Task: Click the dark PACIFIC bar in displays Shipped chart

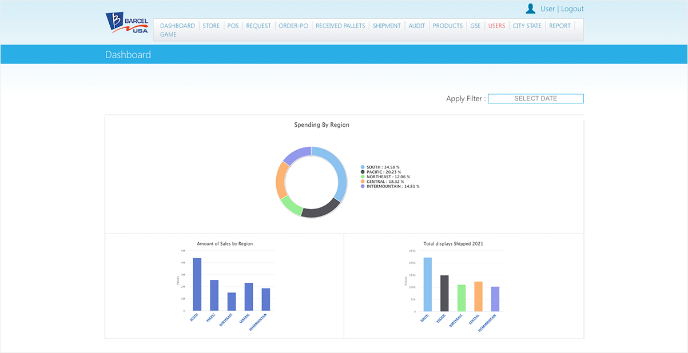Action: (444, 294)
